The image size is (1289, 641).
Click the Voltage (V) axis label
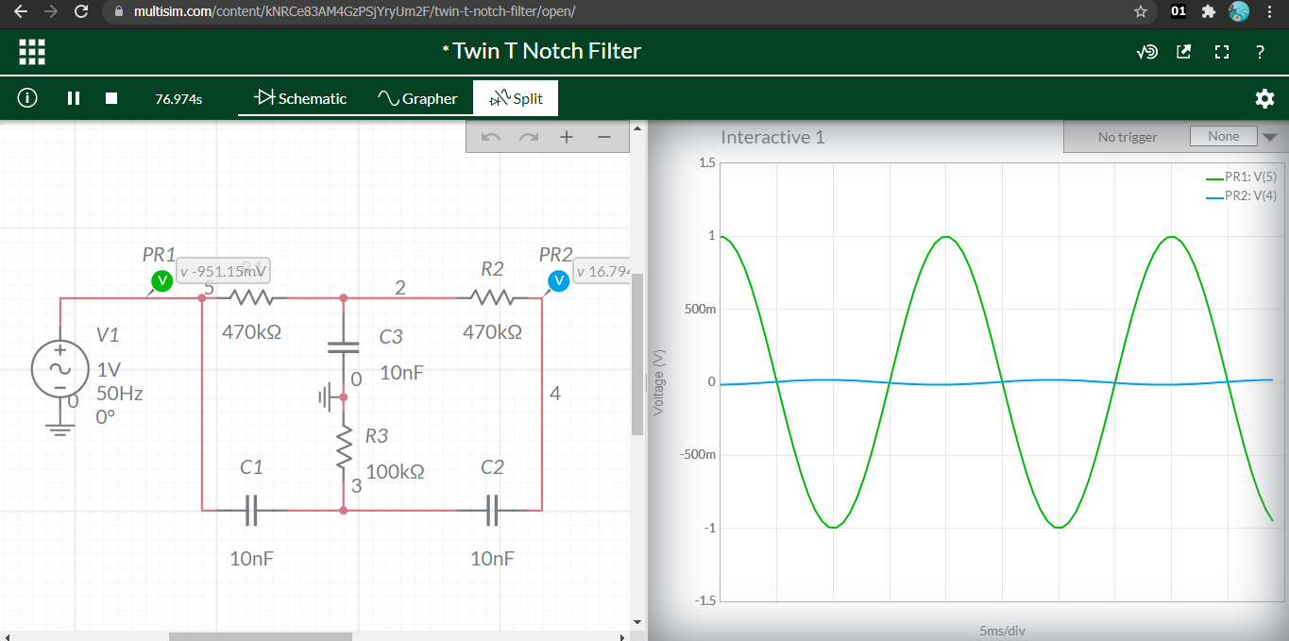pyautogui.click(x=659, y=381)
